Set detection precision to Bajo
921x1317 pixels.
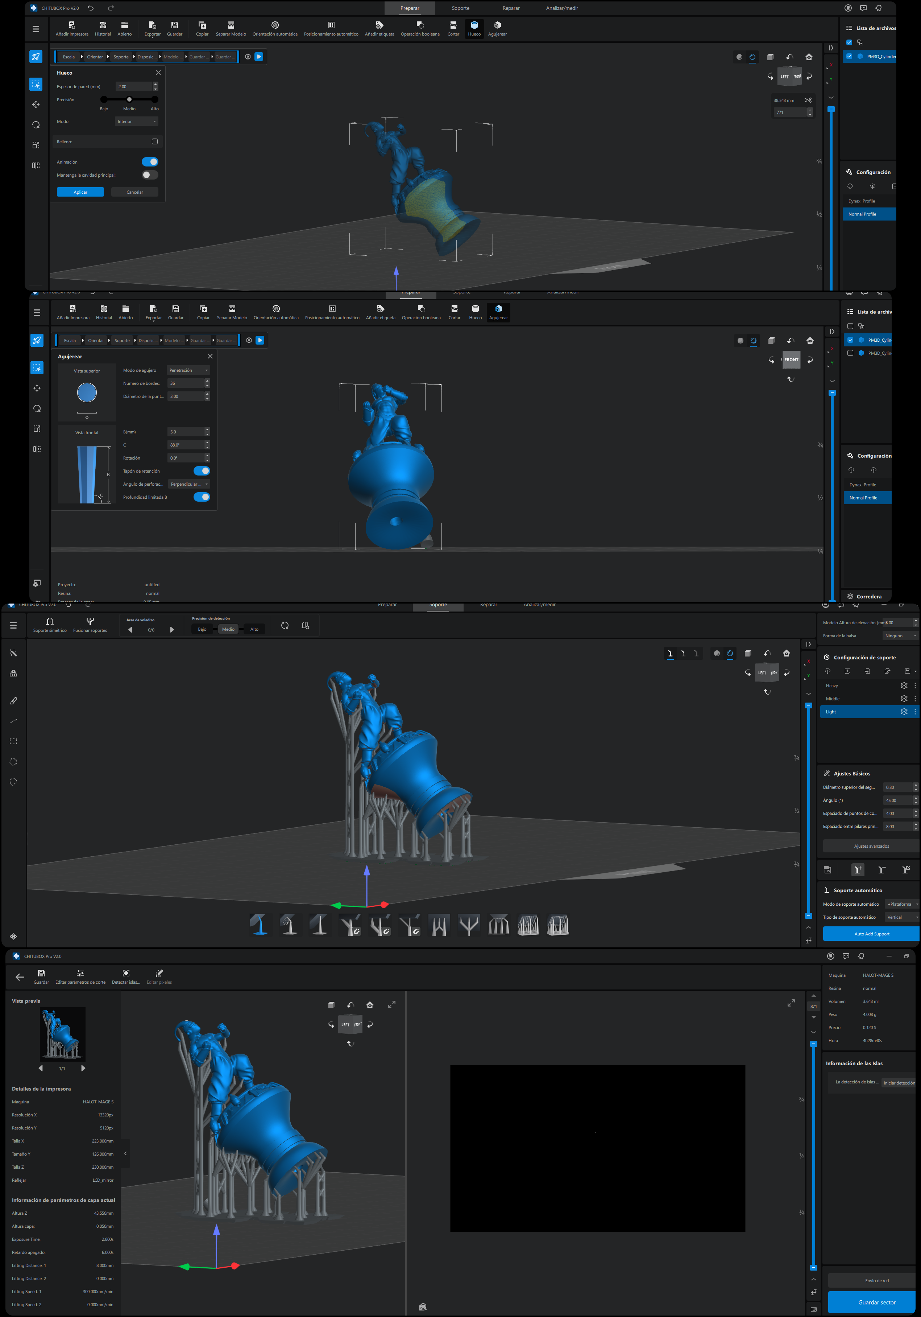click(202, 629)
